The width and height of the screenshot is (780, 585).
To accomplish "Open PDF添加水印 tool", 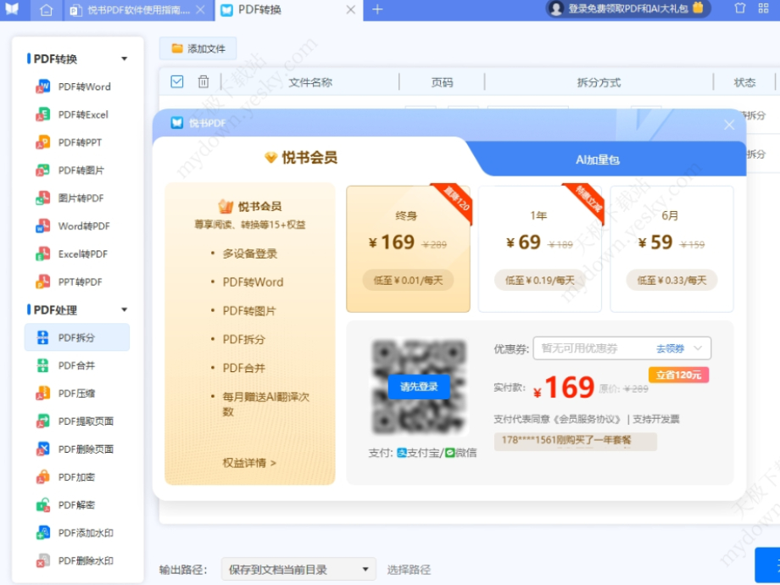I will coord(75,532).
